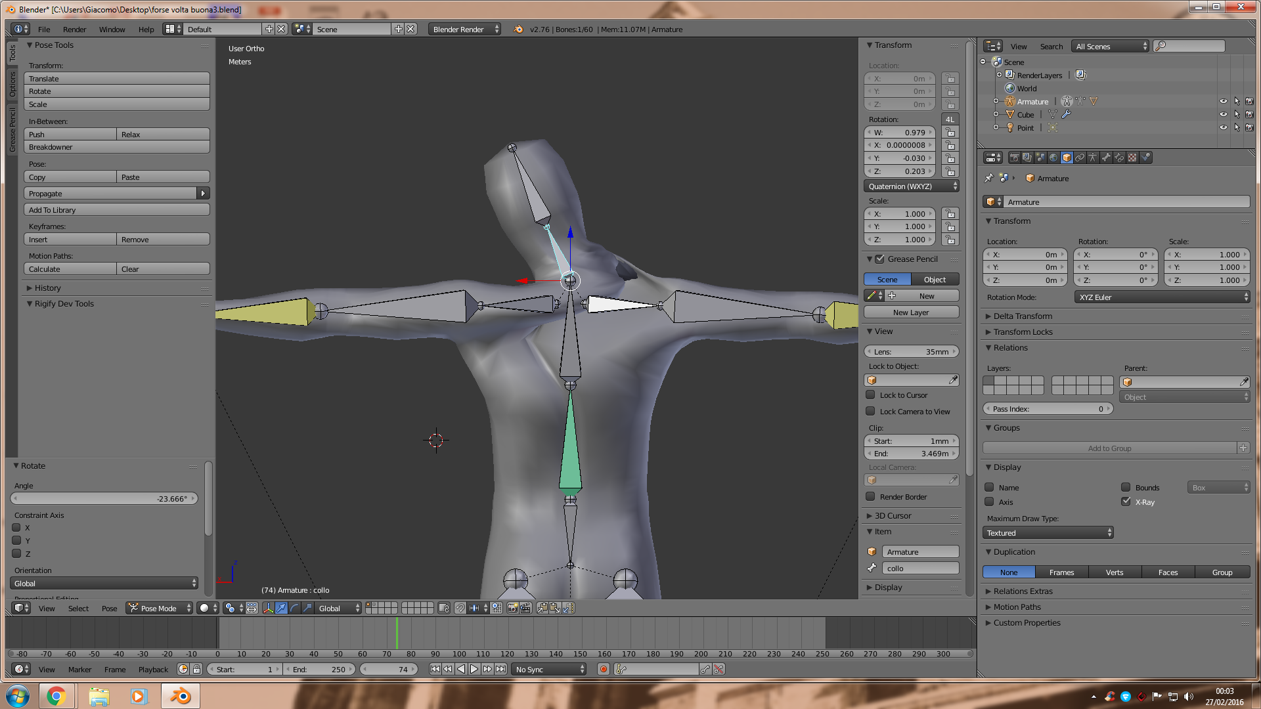The image size is (1261, 709).
Task: Open the Physics properties tab
Action: [x=1145, y=158]
